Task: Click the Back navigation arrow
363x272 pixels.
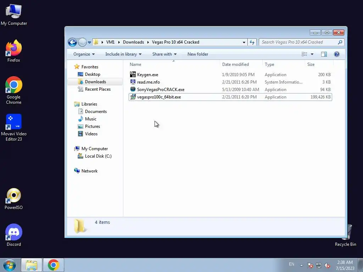Action: [72, 42]
